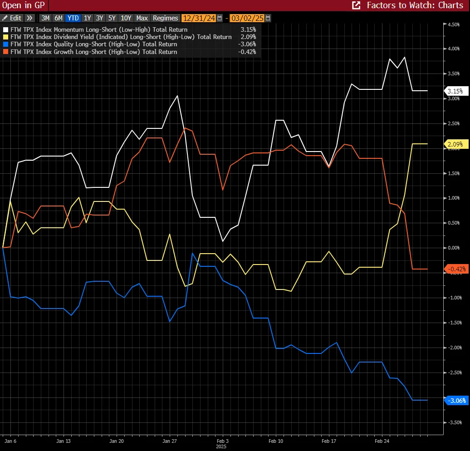The height and width of the screenshot is (451, 470).
Task: Switch to the 6M time range
Action: (59, 18)
